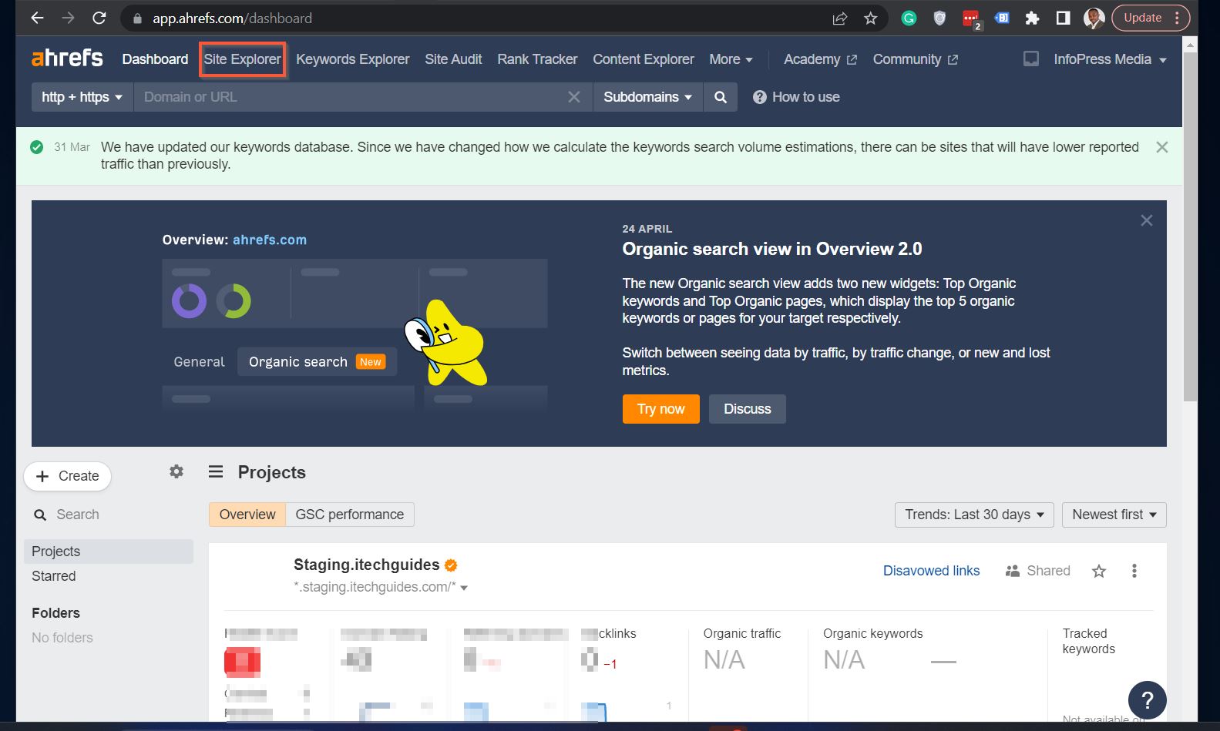1220x731 pixels.
Task: Open the Disavowed links link
Action: pyautogui.click(x=931, y=571)
